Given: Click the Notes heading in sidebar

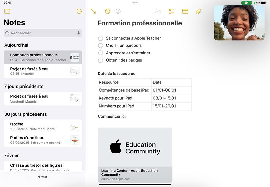Looking at the screenshot, I should 15,22.
